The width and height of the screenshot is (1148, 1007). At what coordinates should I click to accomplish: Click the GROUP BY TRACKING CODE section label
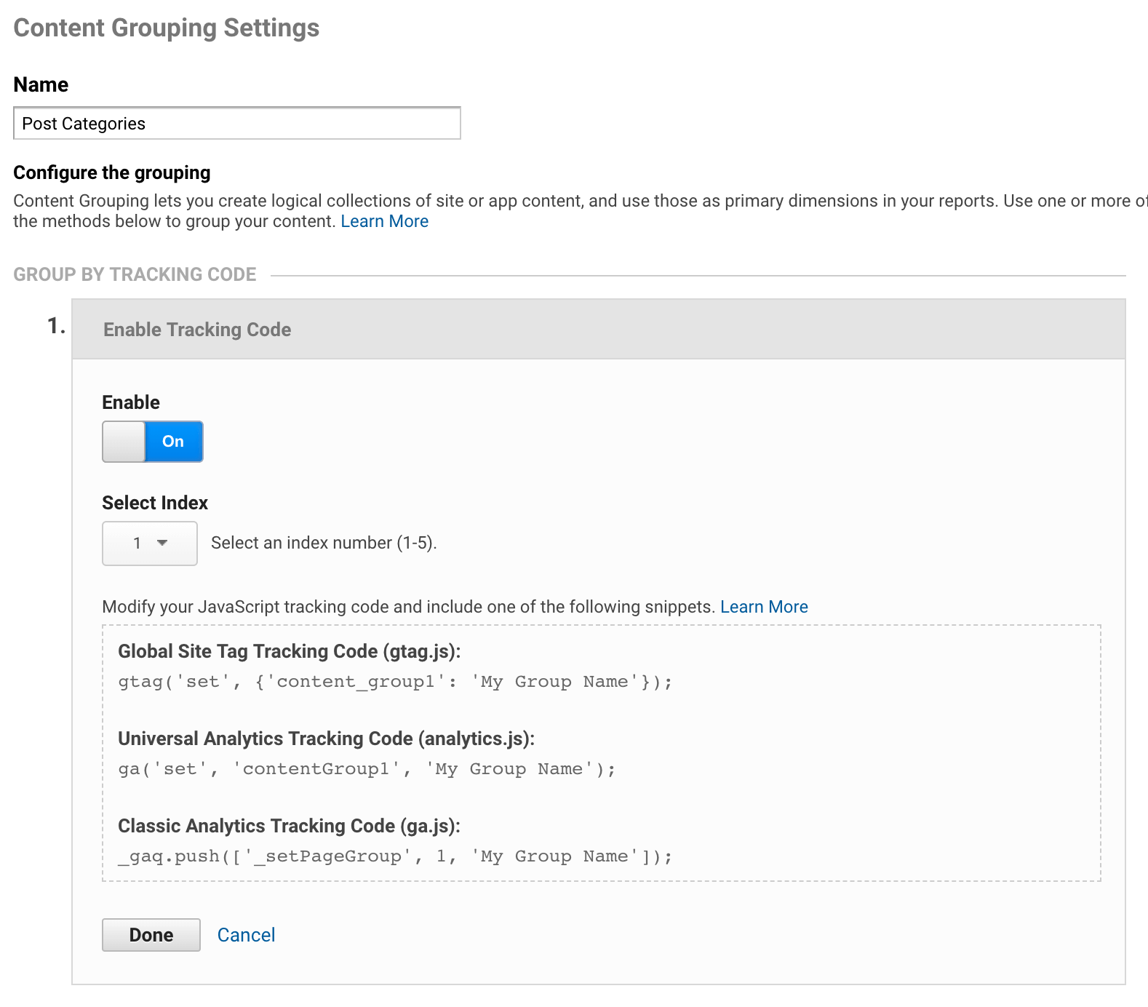tap(135, 274)
